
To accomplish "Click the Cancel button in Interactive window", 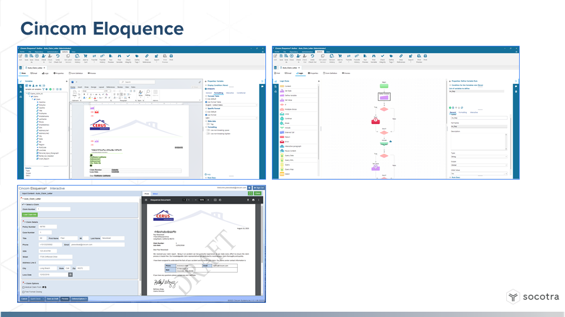I will [24, 299].
